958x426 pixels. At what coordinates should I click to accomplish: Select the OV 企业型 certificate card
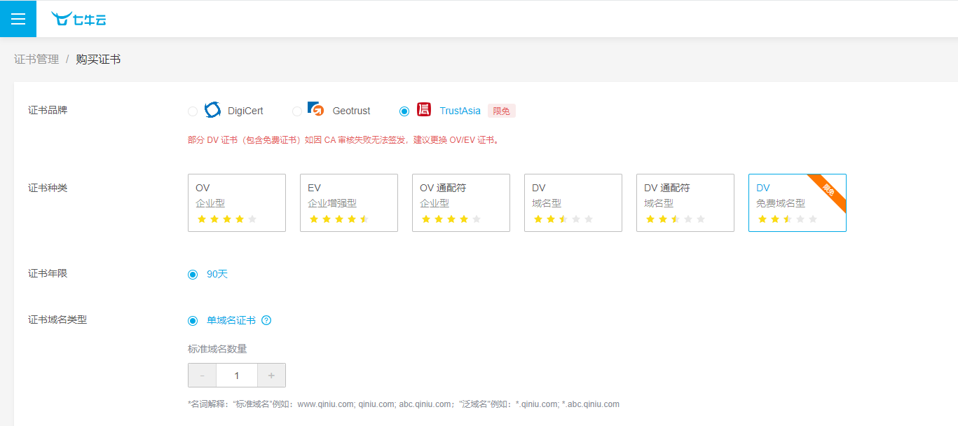[x=237, y=202]
